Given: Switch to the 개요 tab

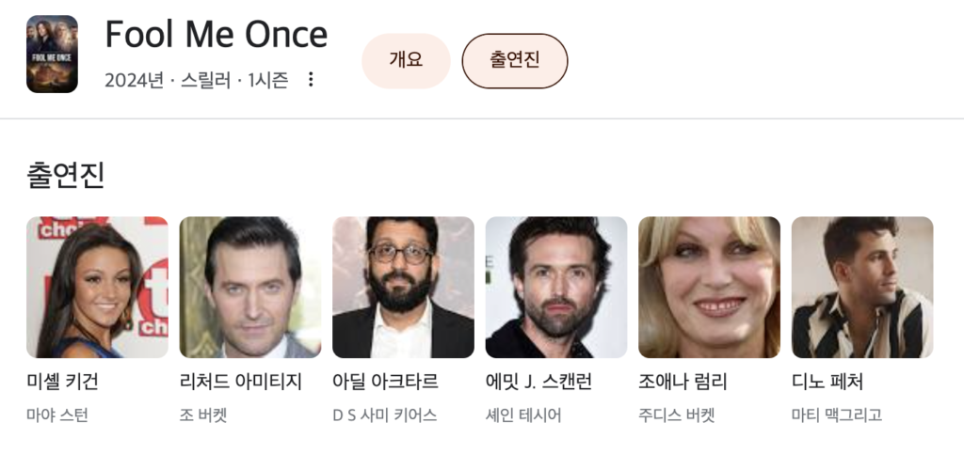Looking at the screenshot, I should (x=406, y=60).
